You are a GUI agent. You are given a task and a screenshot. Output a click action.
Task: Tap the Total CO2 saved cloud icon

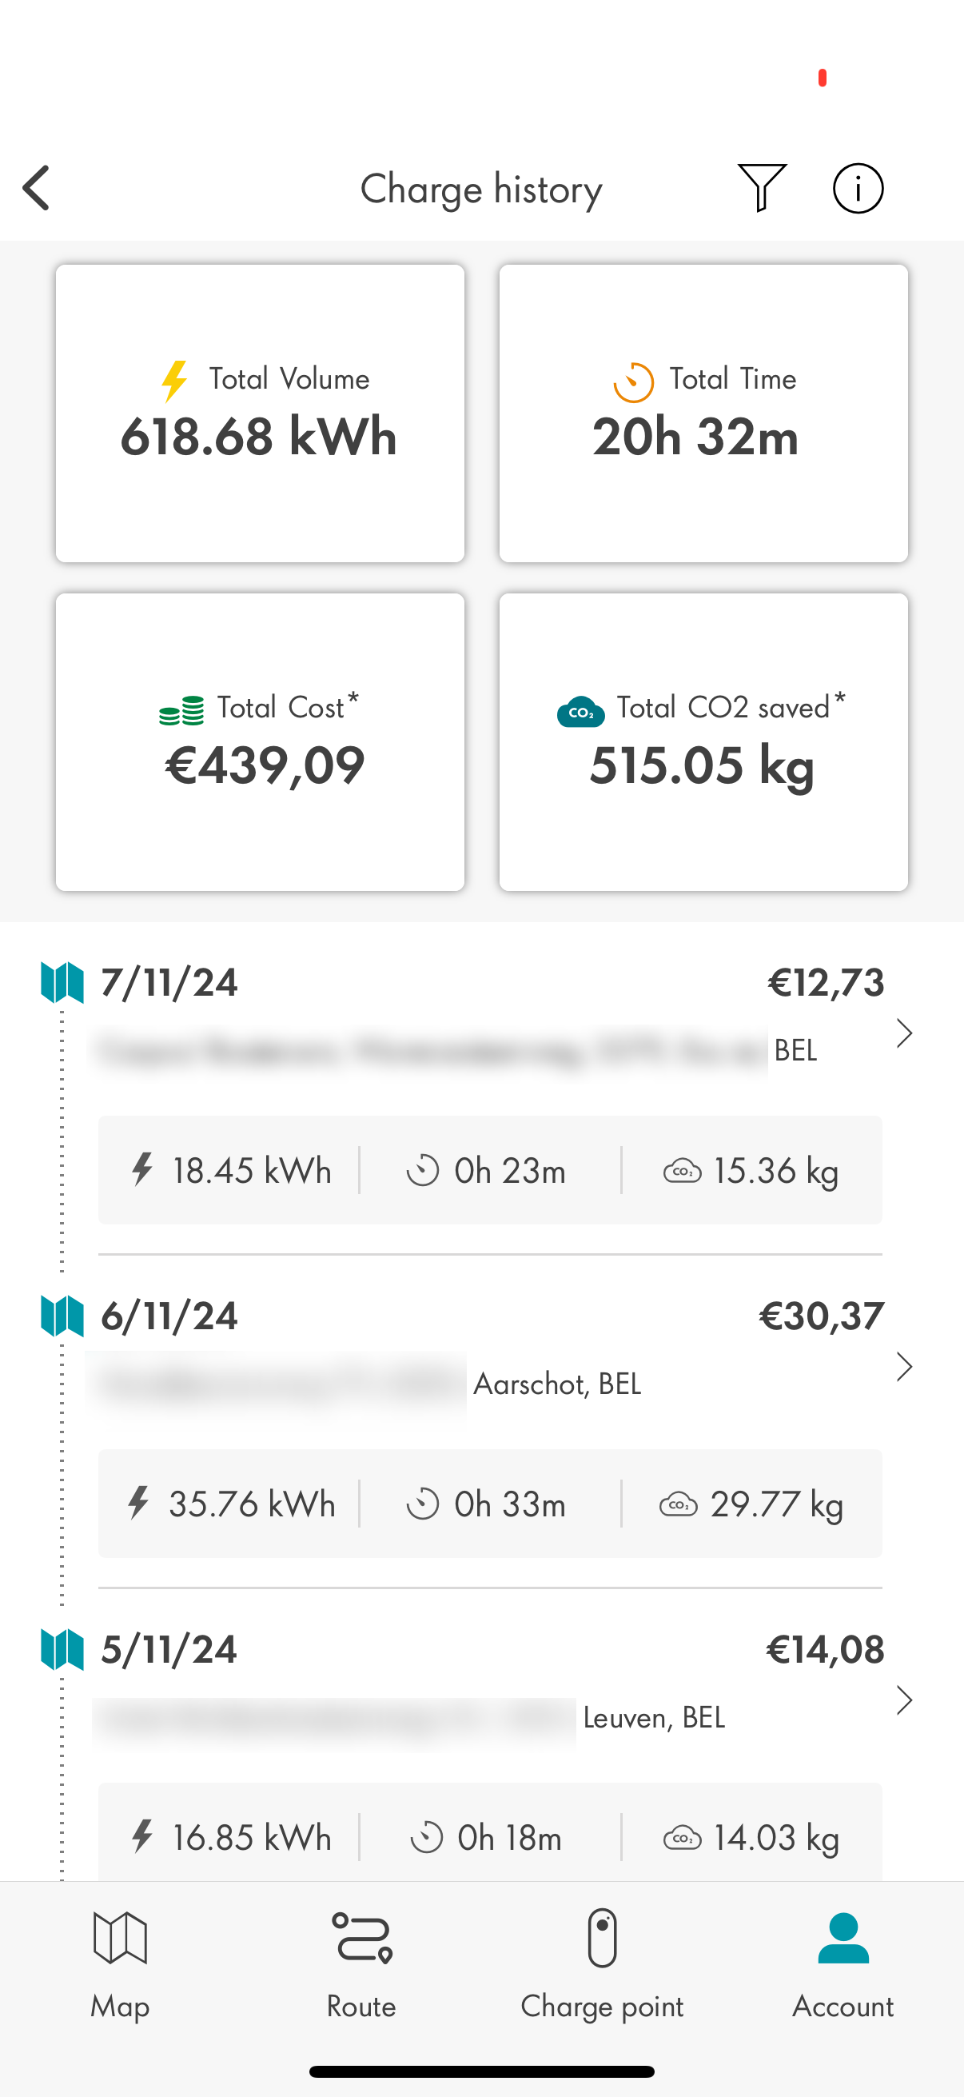pos(580,711)
